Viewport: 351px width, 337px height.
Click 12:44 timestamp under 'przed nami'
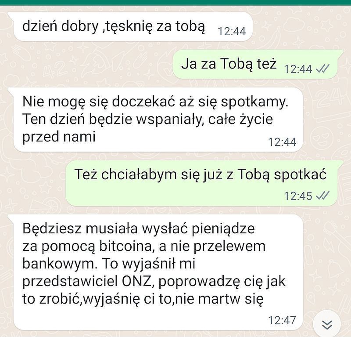(282, 142)
